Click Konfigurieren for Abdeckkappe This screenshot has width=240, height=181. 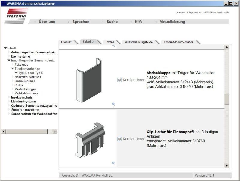coord(134,80)
